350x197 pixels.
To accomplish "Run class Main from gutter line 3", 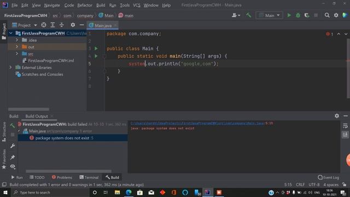I will point(96,49).
